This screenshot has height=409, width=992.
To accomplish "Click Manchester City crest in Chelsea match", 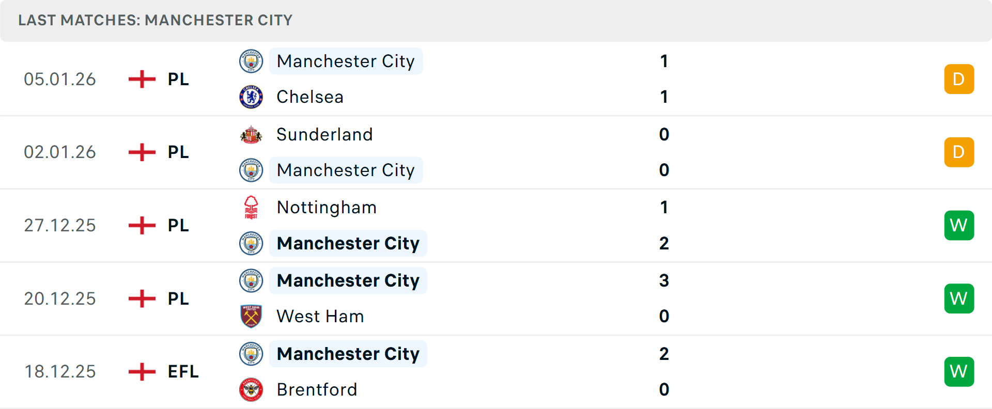I will click(x=251, y=61).
